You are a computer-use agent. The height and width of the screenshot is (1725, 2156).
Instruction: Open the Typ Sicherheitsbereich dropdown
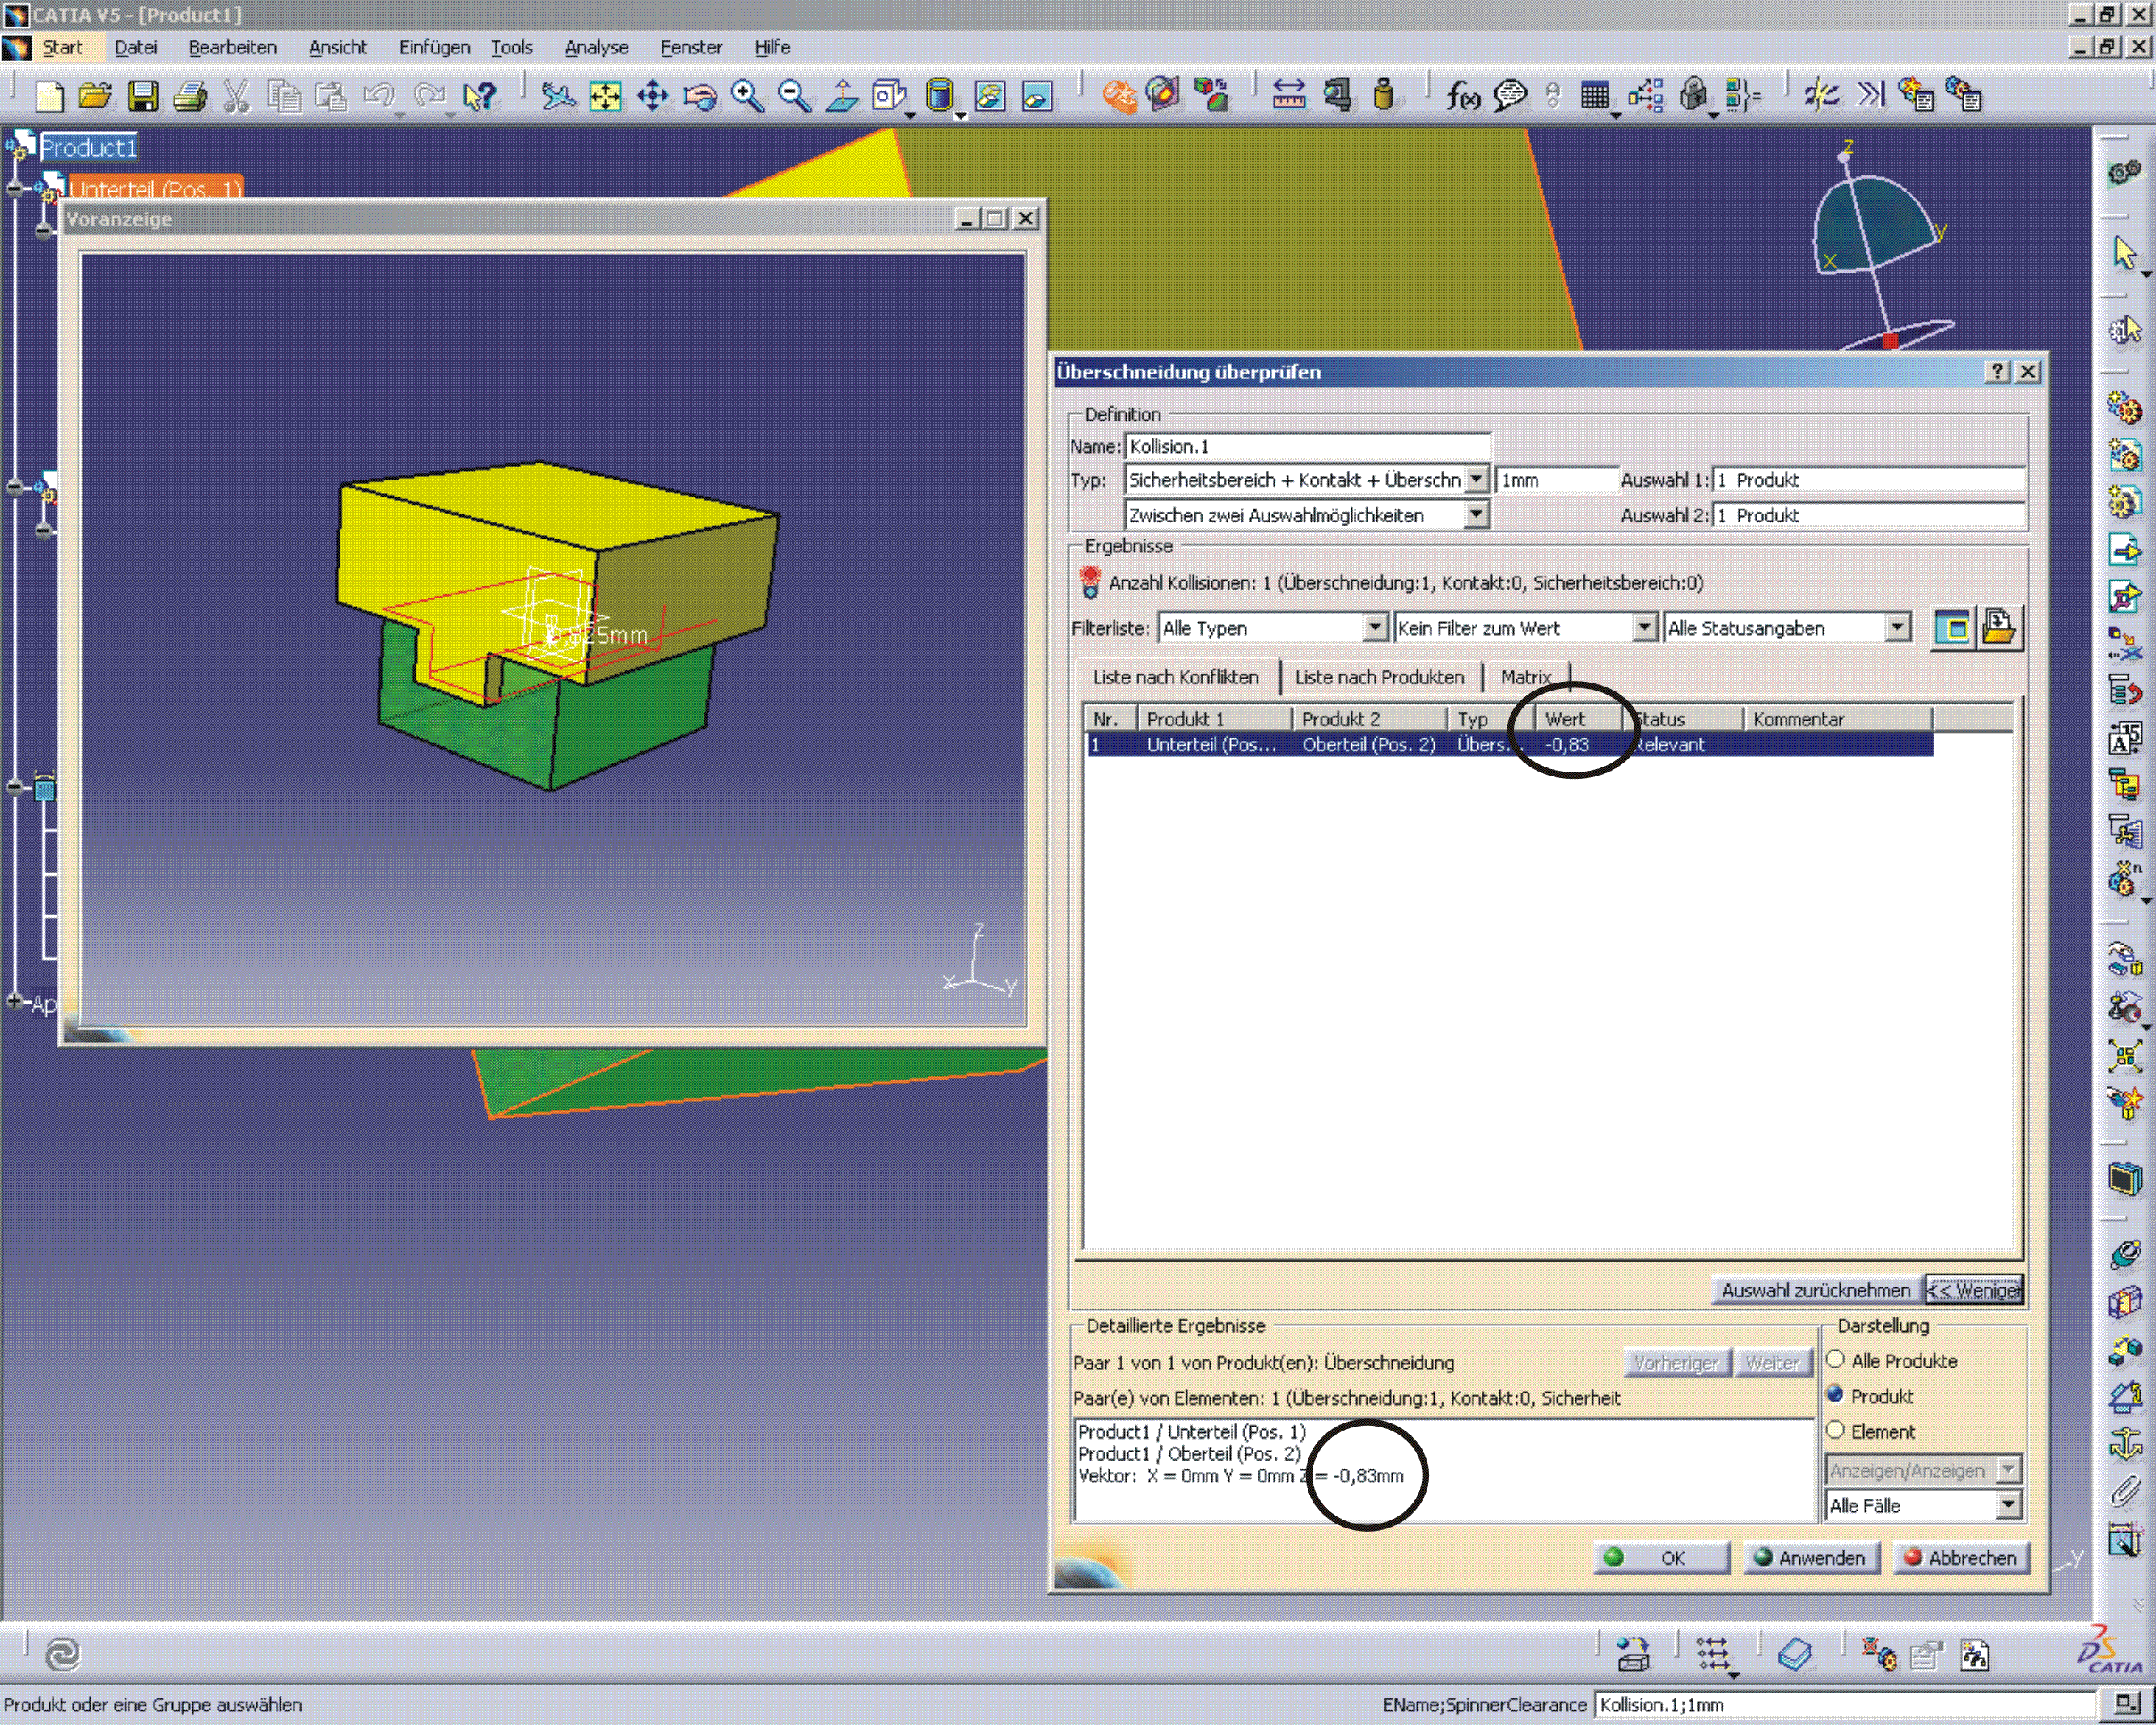(1477, 479)
